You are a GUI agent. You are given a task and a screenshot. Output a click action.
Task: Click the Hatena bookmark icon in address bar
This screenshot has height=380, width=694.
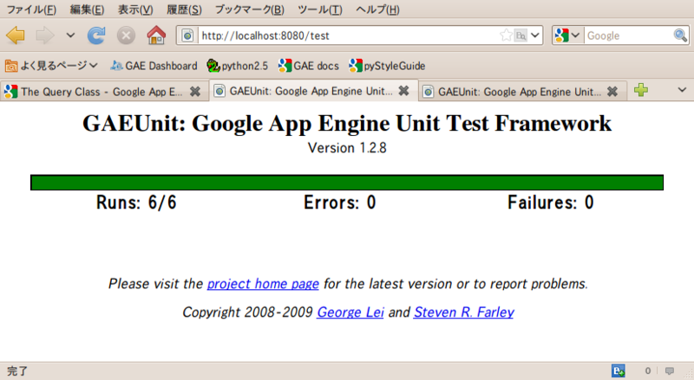click(x=520, y=35)
